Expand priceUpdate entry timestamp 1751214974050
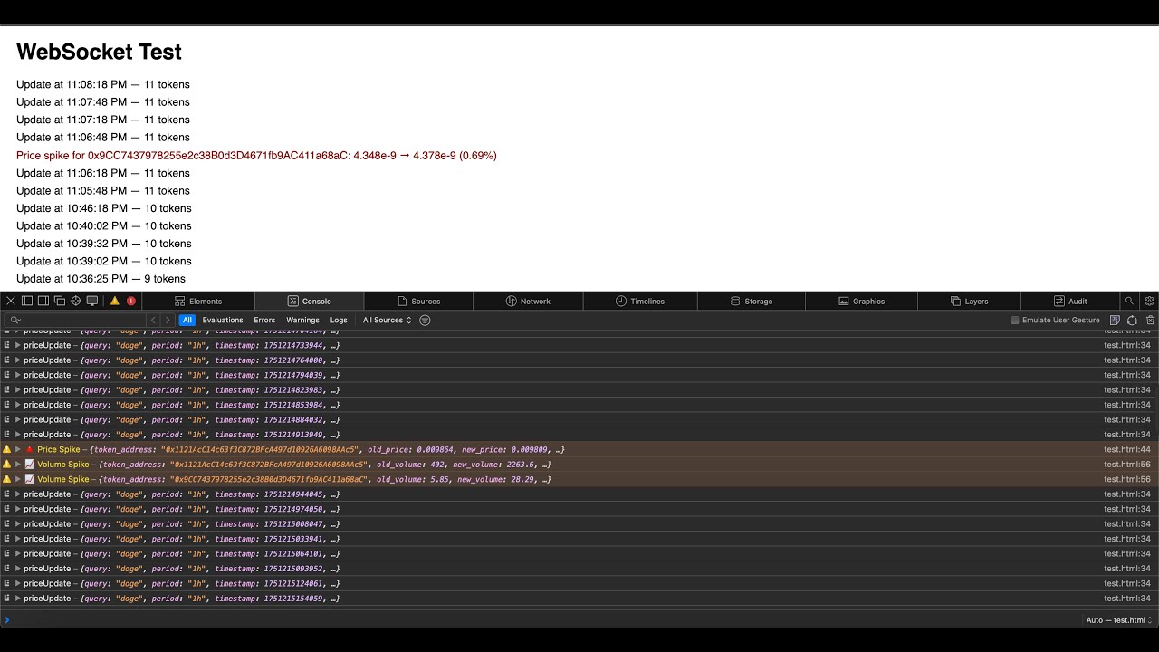The height and width of the screenshot is (652, 1159). pos(17,509)
